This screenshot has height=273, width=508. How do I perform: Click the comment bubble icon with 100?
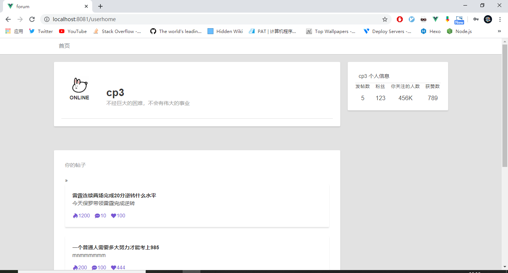point(94,268)
